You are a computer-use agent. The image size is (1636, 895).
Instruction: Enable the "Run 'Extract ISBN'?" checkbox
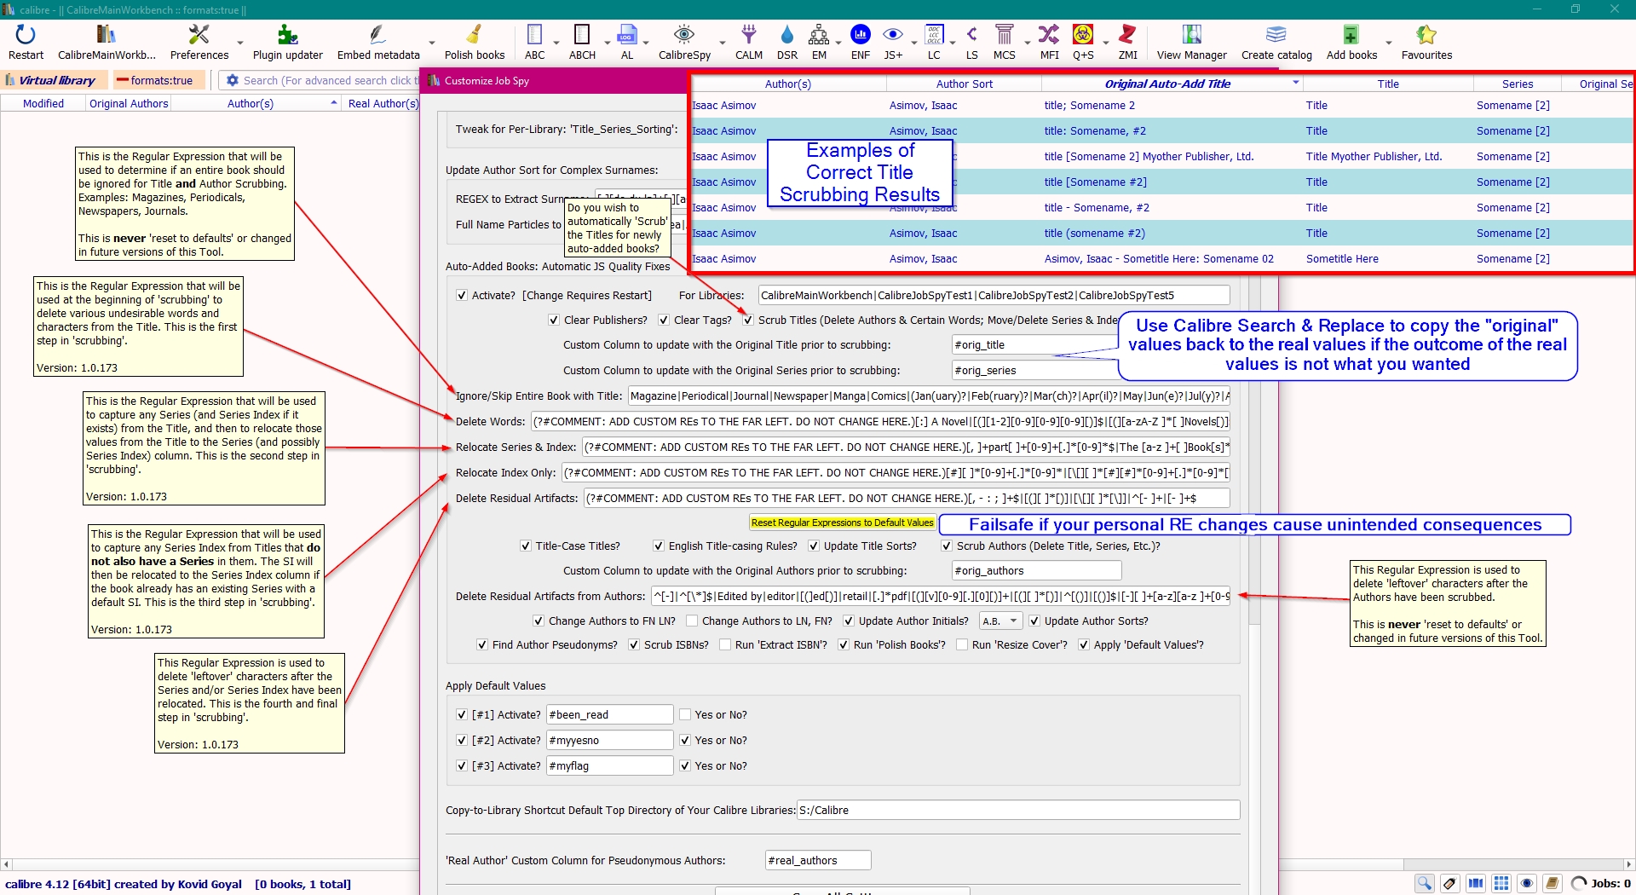(x=725, y=645)
